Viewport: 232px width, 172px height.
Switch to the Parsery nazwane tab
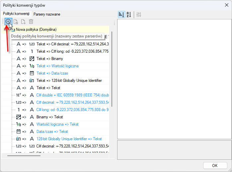pyautogui.click(x=47, y=14)
